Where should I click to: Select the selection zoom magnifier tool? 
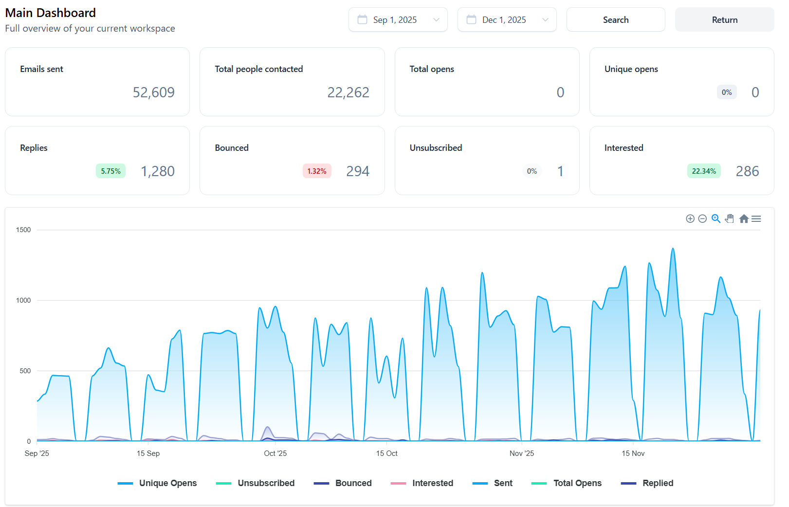716,219
